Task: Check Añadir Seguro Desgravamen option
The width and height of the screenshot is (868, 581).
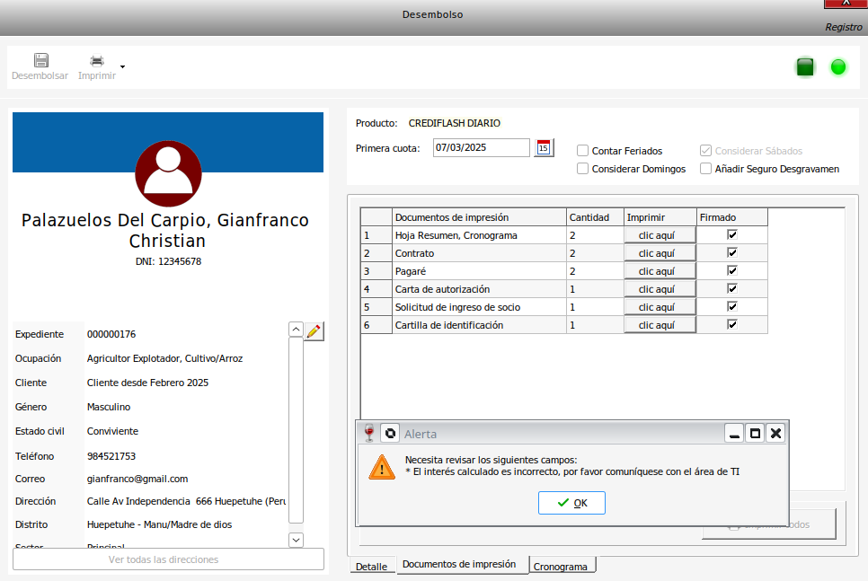Action: pos(706,169)
